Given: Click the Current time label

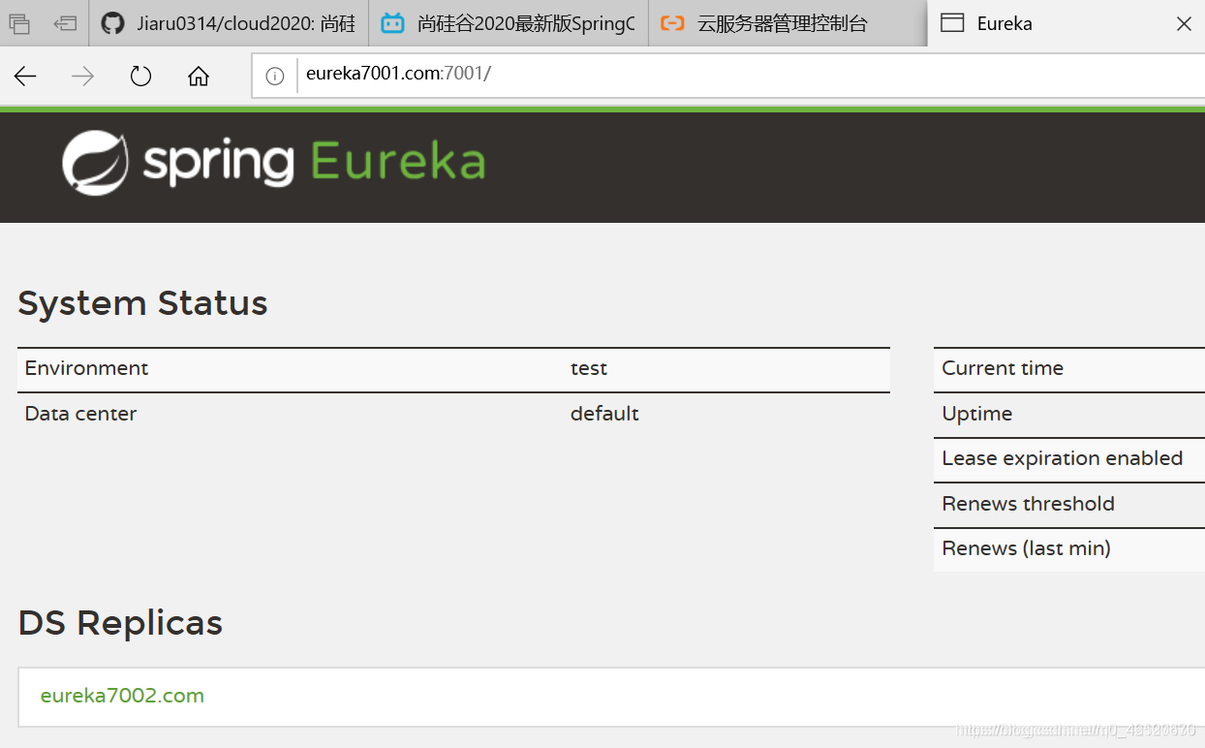Looking at the screenshot, I should 1003,368.
